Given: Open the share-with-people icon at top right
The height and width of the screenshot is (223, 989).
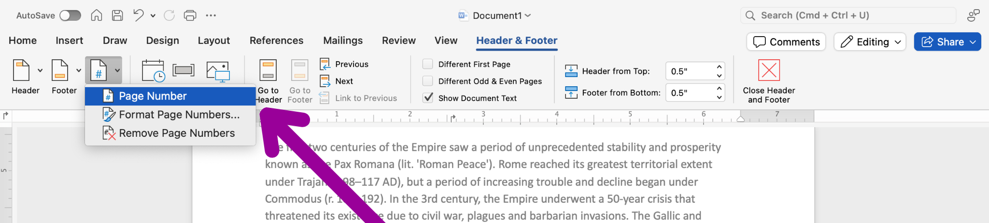Looking at the screenshot, I should [x=973, y=15].
